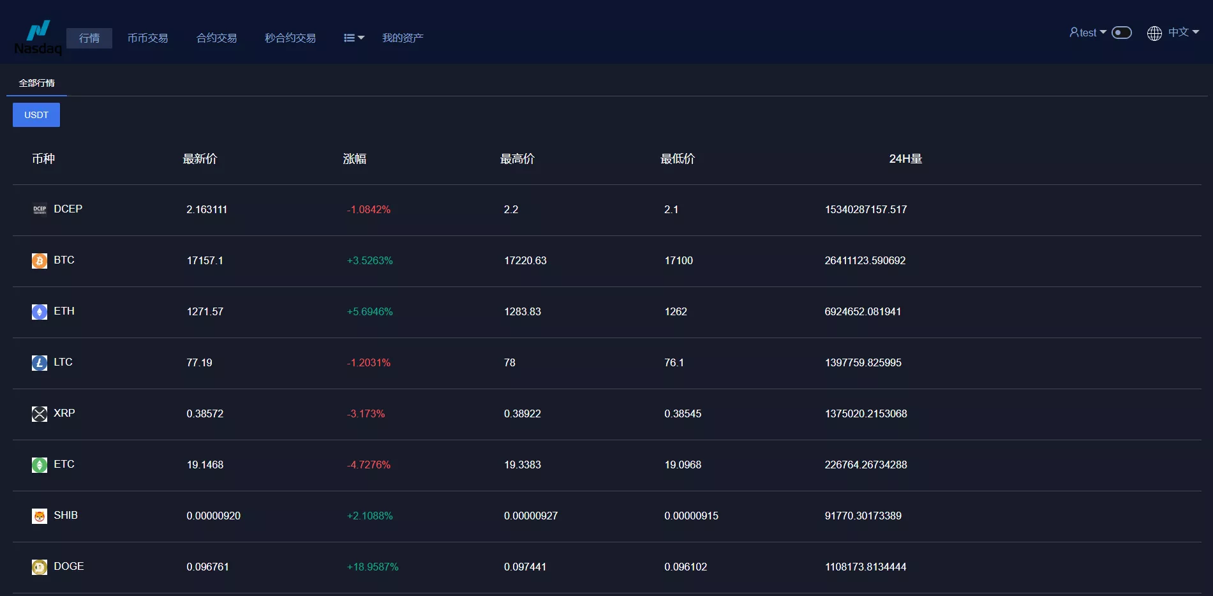The width and height of the screenshot is (1213, 596).
Task: Open the 合约交易 menu item
Action: 216,38
